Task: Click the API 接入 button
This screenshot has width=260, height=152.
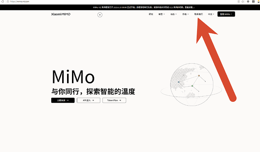Action: [89, 100]
